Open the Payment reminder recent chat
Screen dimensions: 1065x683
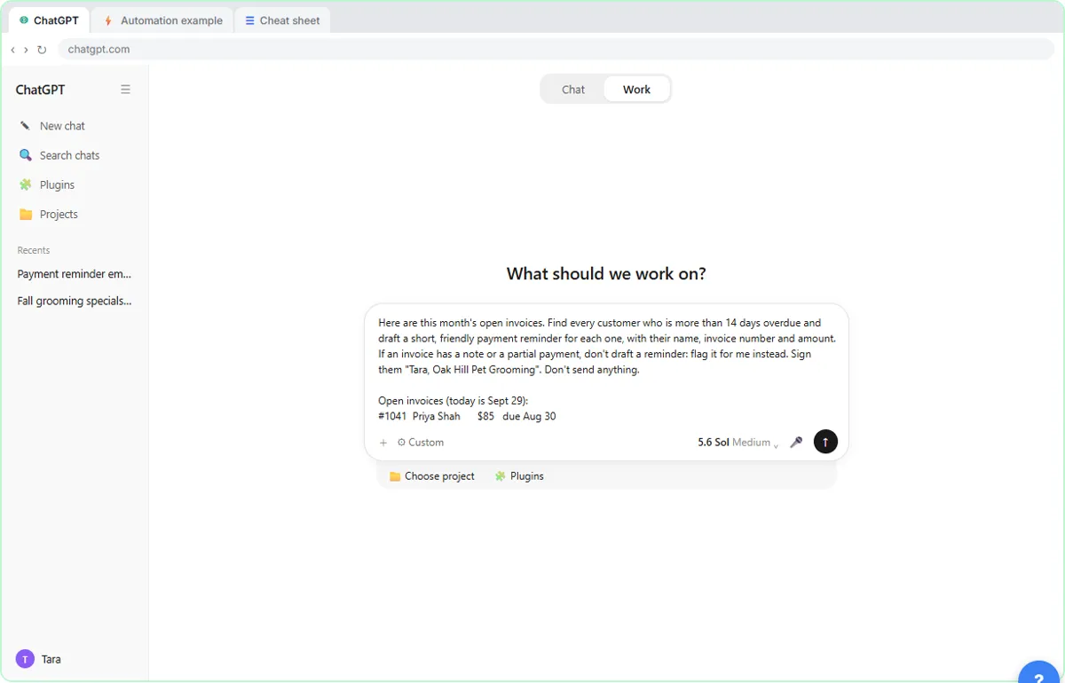(75, 274)
